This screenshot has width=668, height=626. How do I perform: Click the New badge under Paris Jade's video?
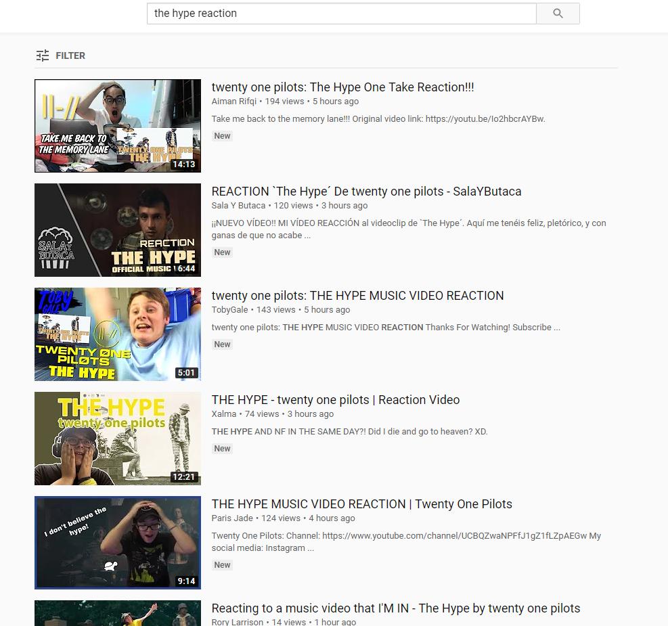[222, 564]
